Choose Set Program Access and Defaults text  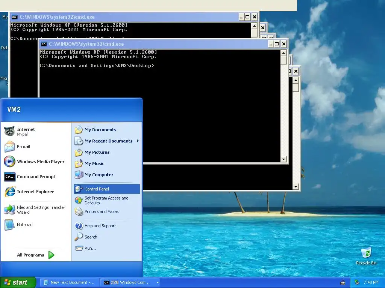click(106, 200)
